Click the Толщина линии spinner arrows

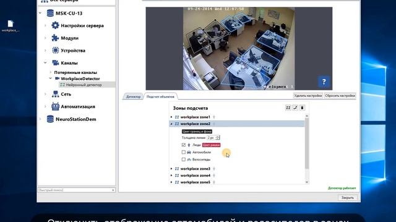point(218,138)
